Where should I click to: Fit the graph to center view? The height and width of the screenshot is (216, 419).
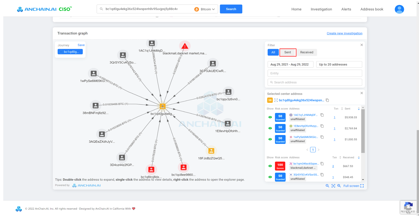[333, 186]
